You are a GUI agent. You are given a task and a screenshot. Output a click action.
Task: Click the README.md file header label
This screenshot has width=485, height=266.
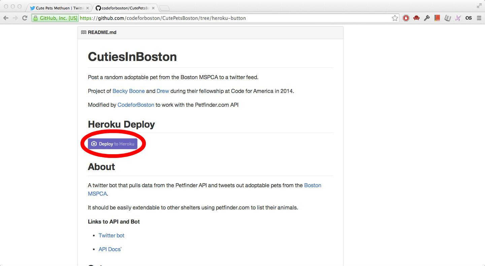pos(102,32)
